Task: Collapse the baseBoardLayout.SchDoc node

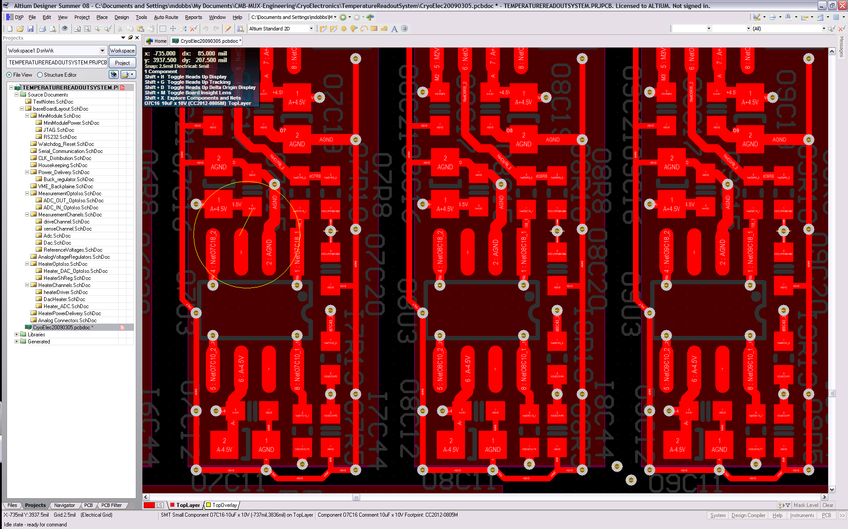Action: [x=22, y=108]
